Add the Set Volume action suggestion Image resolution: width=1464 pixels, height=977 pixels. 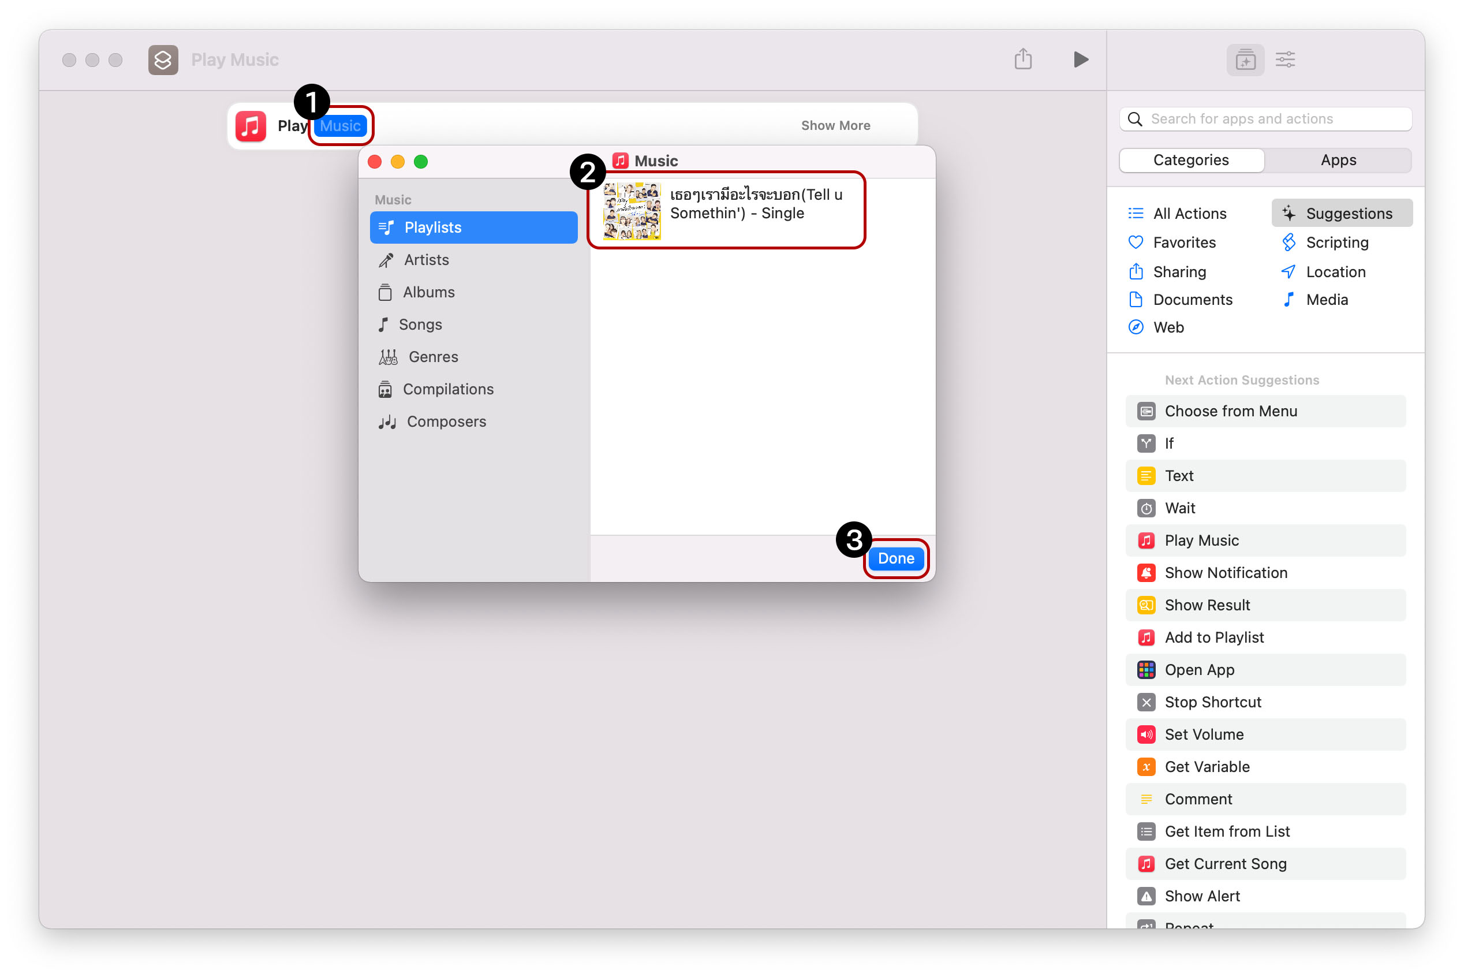1204,734
